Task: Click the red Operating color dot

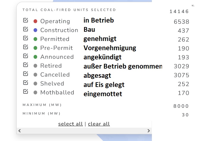Action: click(x=35, y=21)
